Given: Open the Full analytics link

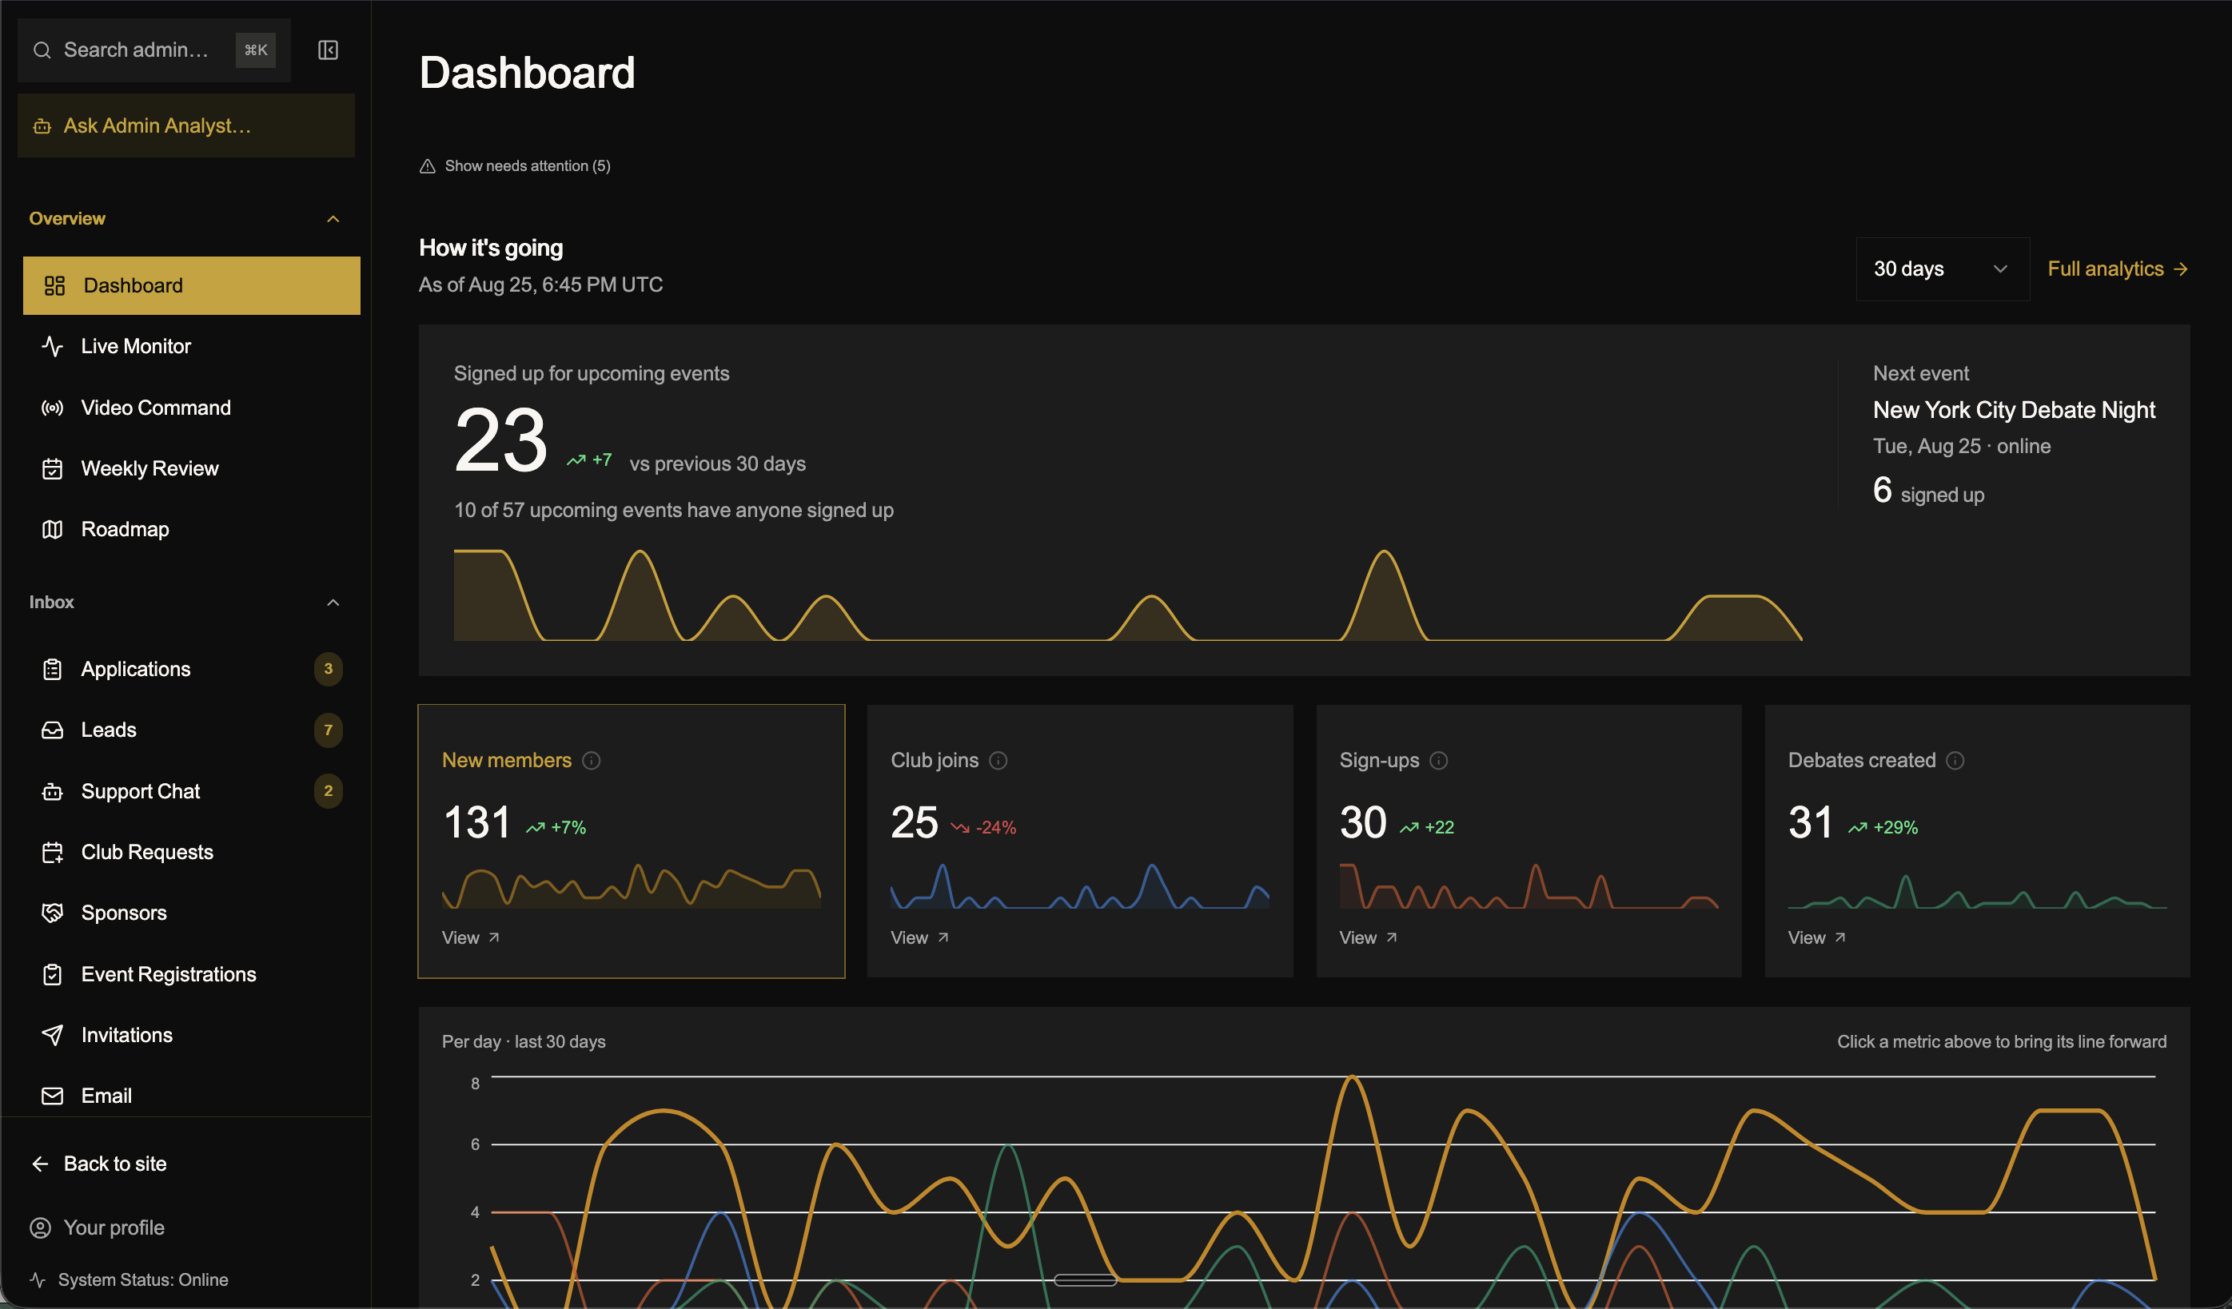Looking at the screenshot, I should pos(2118,269).
